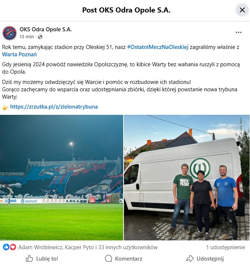250x272 pixels.
Task: Open the OKS Odra Opole S.A. page name
Action: (x=46, y=29)
